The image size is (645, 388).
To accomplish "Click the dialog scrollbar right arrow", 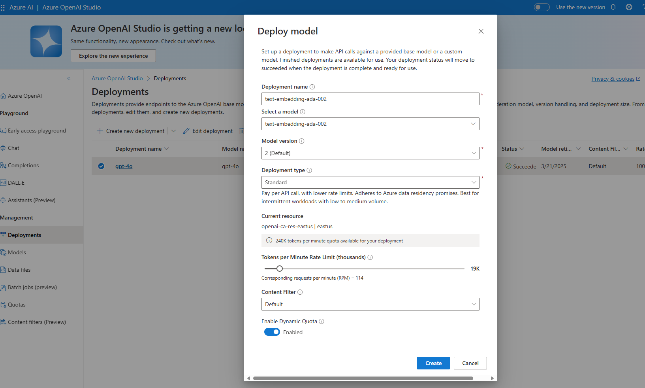I will 492,378.
